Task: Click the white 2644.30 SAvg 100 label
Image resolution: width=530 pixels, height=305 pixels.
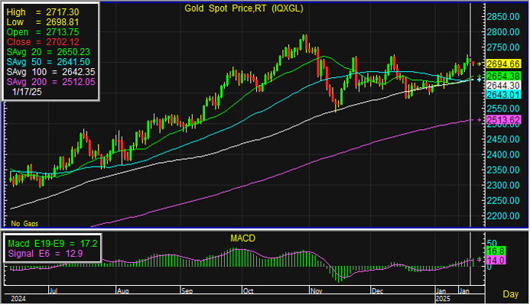Action: click(x=504, y=86)
